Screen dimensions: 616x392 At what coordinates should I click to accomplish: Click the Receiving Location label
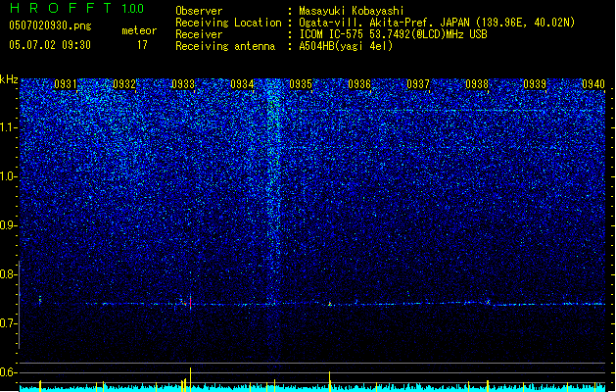(228, 23)
